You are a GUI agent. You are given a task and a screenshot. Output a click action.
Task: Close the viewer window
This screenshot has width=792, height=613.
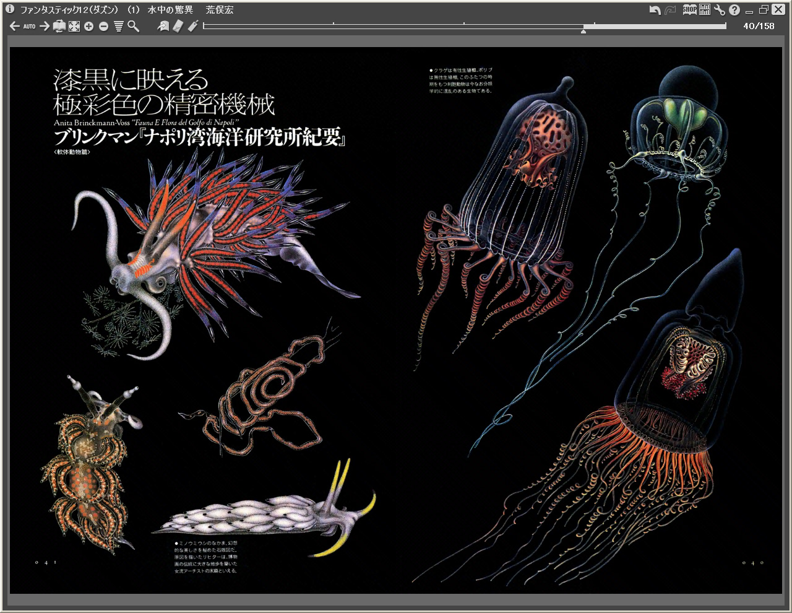click(x=778, y=10)
